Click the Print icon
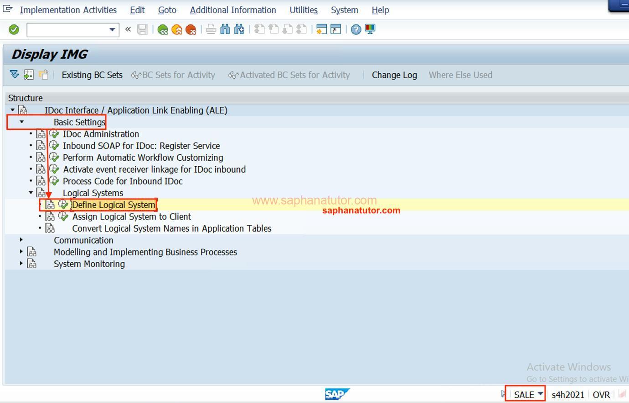629x403 pixels. (x=211, y=30)
